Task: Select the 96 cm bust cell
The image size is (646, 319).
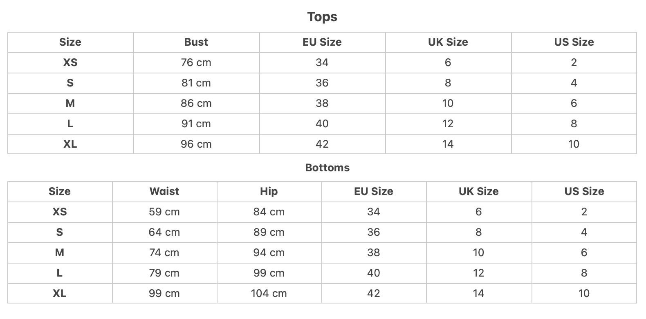Action: 196,144
